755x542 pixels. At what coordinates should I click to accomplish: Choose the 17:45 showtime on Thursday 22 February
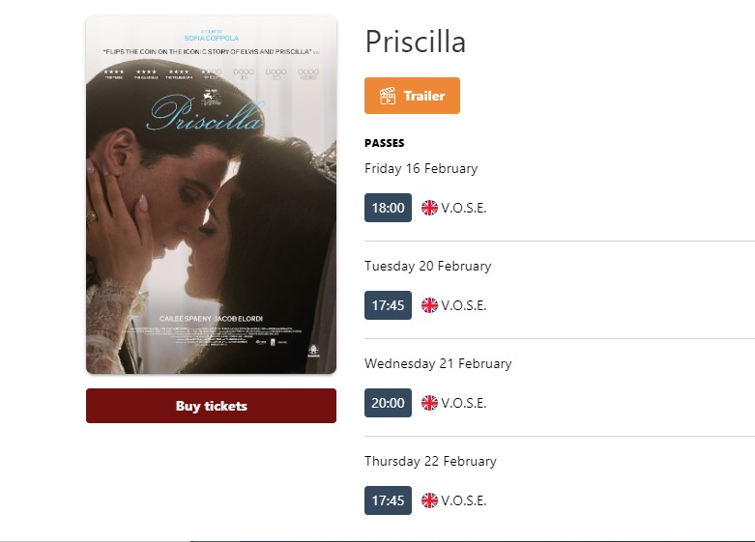tap(388, 500)
